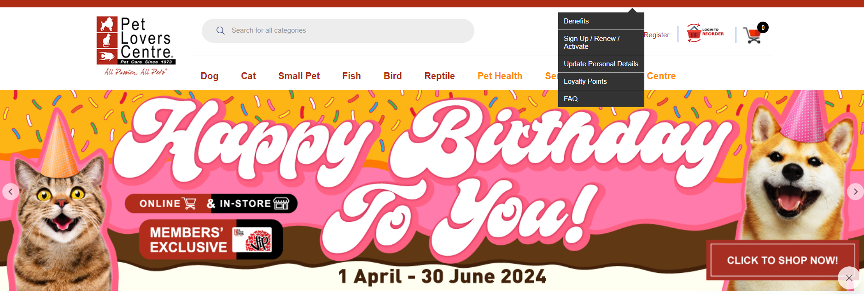Focus the Search for all categories field
Screen dimensions: 864x294
338,31
